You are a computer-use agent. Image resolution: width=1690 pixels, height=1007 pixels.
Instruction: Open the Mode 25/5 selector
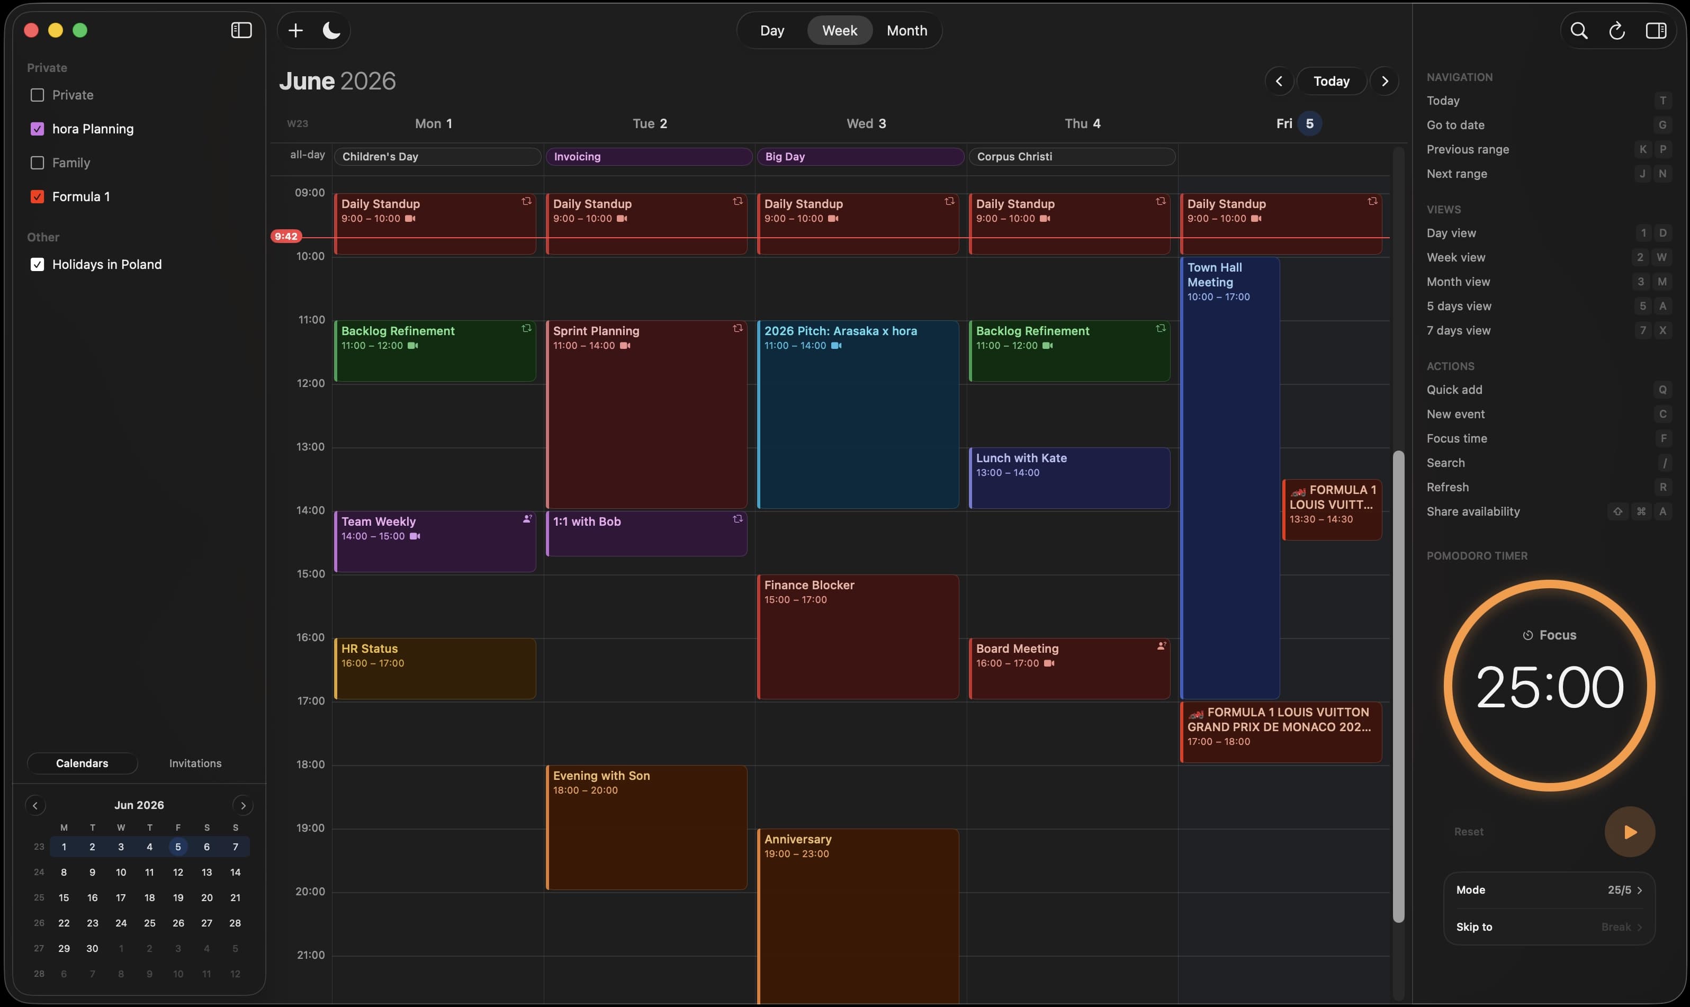pos(1549,891)
